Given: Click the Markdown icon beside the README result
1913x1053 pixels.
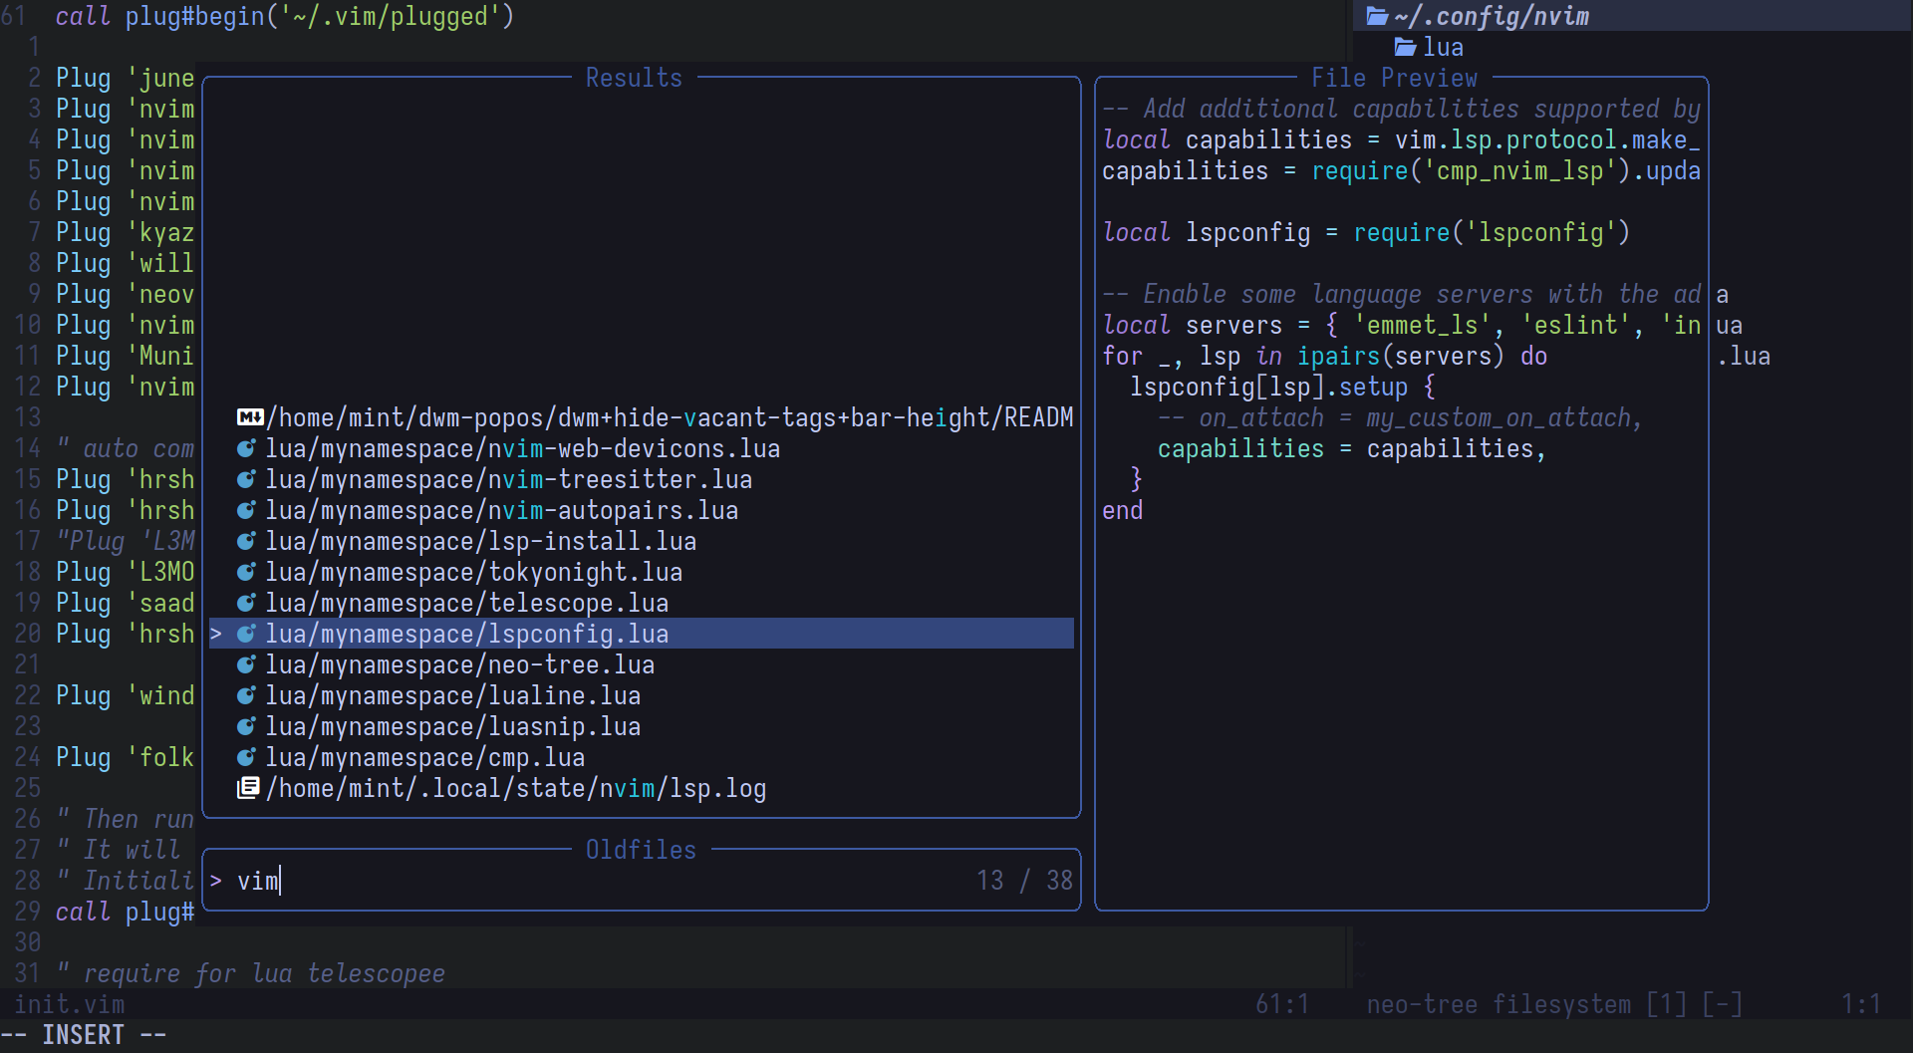Looking at the screenshot, I should pos(250,417).
